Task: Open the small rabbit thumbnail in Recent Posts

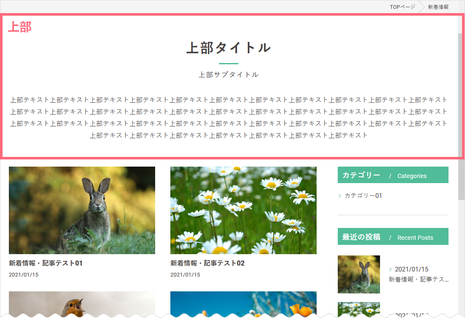Action: coord(358,274)
